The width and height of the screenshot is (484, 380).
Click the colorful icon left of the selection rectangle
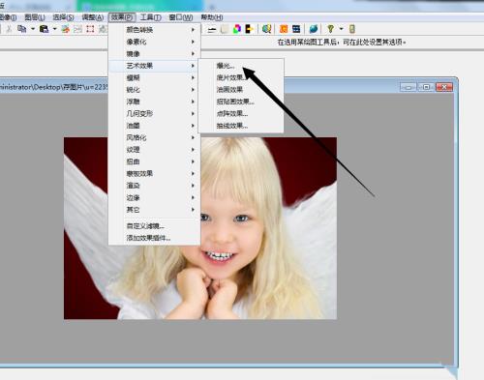click(x=66, y=29)
